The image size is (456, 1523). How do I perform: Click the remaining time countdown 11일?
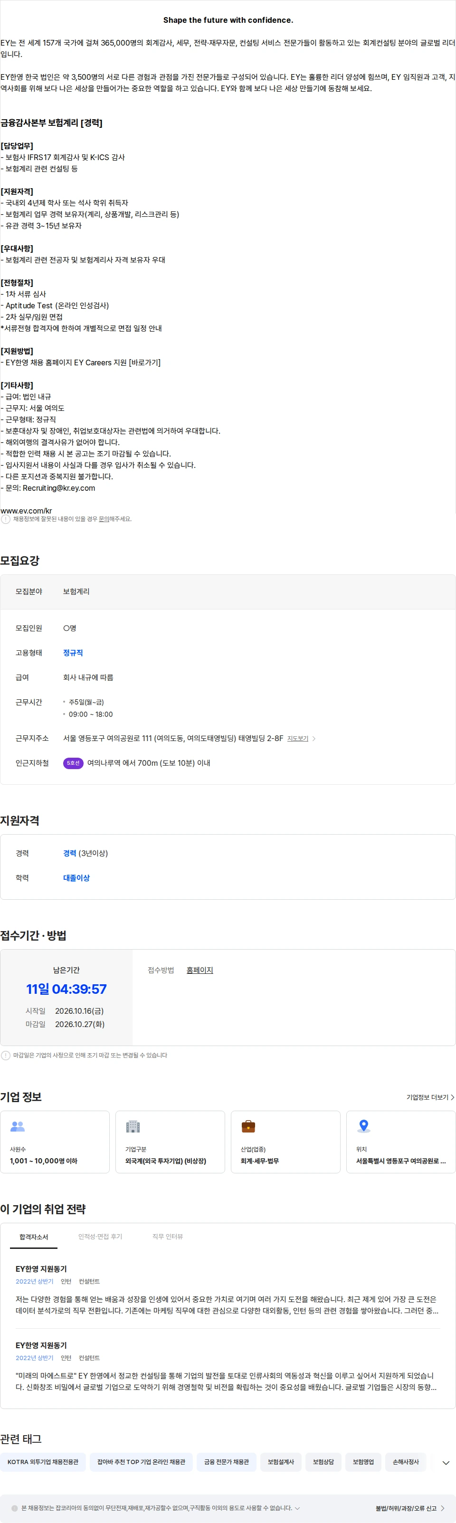pyautogui.click(x=66, y=989)
